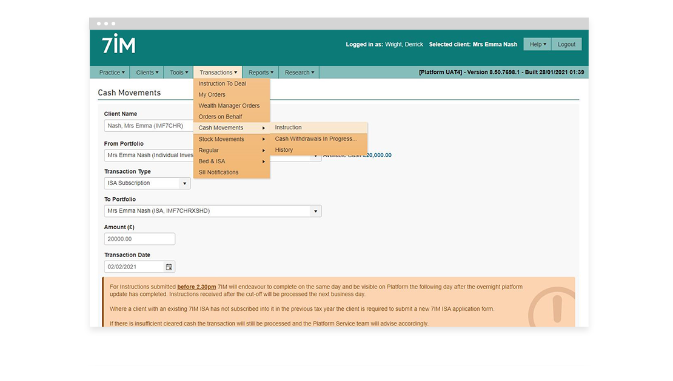Click the 'Cash Movements' page heading

point(129,93)
